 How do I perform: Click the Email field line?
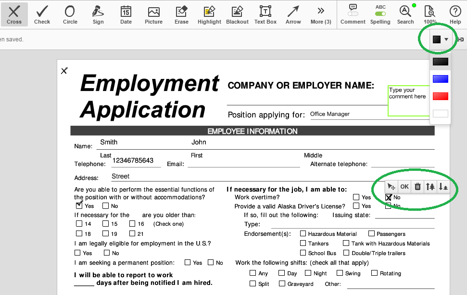point(244,164)
